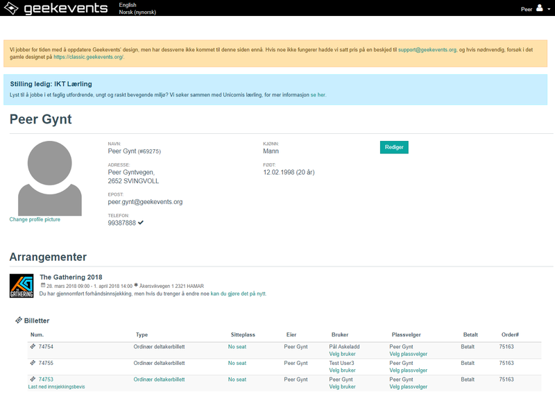Click the Betalt column header
Viewport: 555px width, 408px height.
click(x=470, y=334)
